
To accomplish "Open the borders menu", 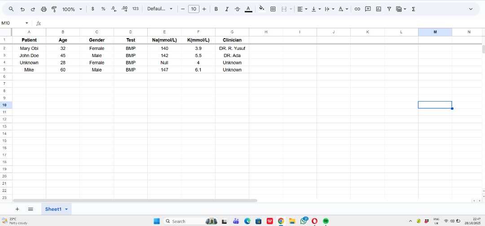I will pos(273,9).
